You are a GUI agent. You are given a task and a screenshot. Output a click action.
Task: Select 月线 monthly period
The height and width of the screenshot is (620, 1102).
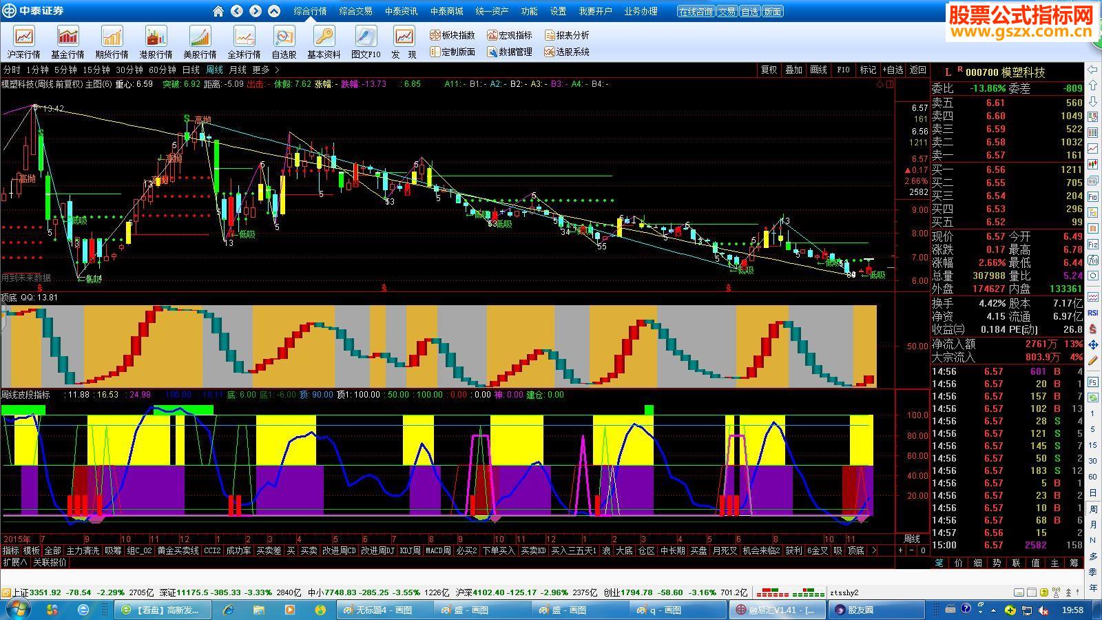(238, 70)
